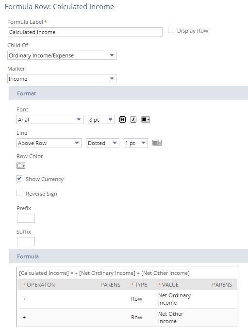
Task: Open the line color picker
Action: pyautogui.click(x=157, y=143)
